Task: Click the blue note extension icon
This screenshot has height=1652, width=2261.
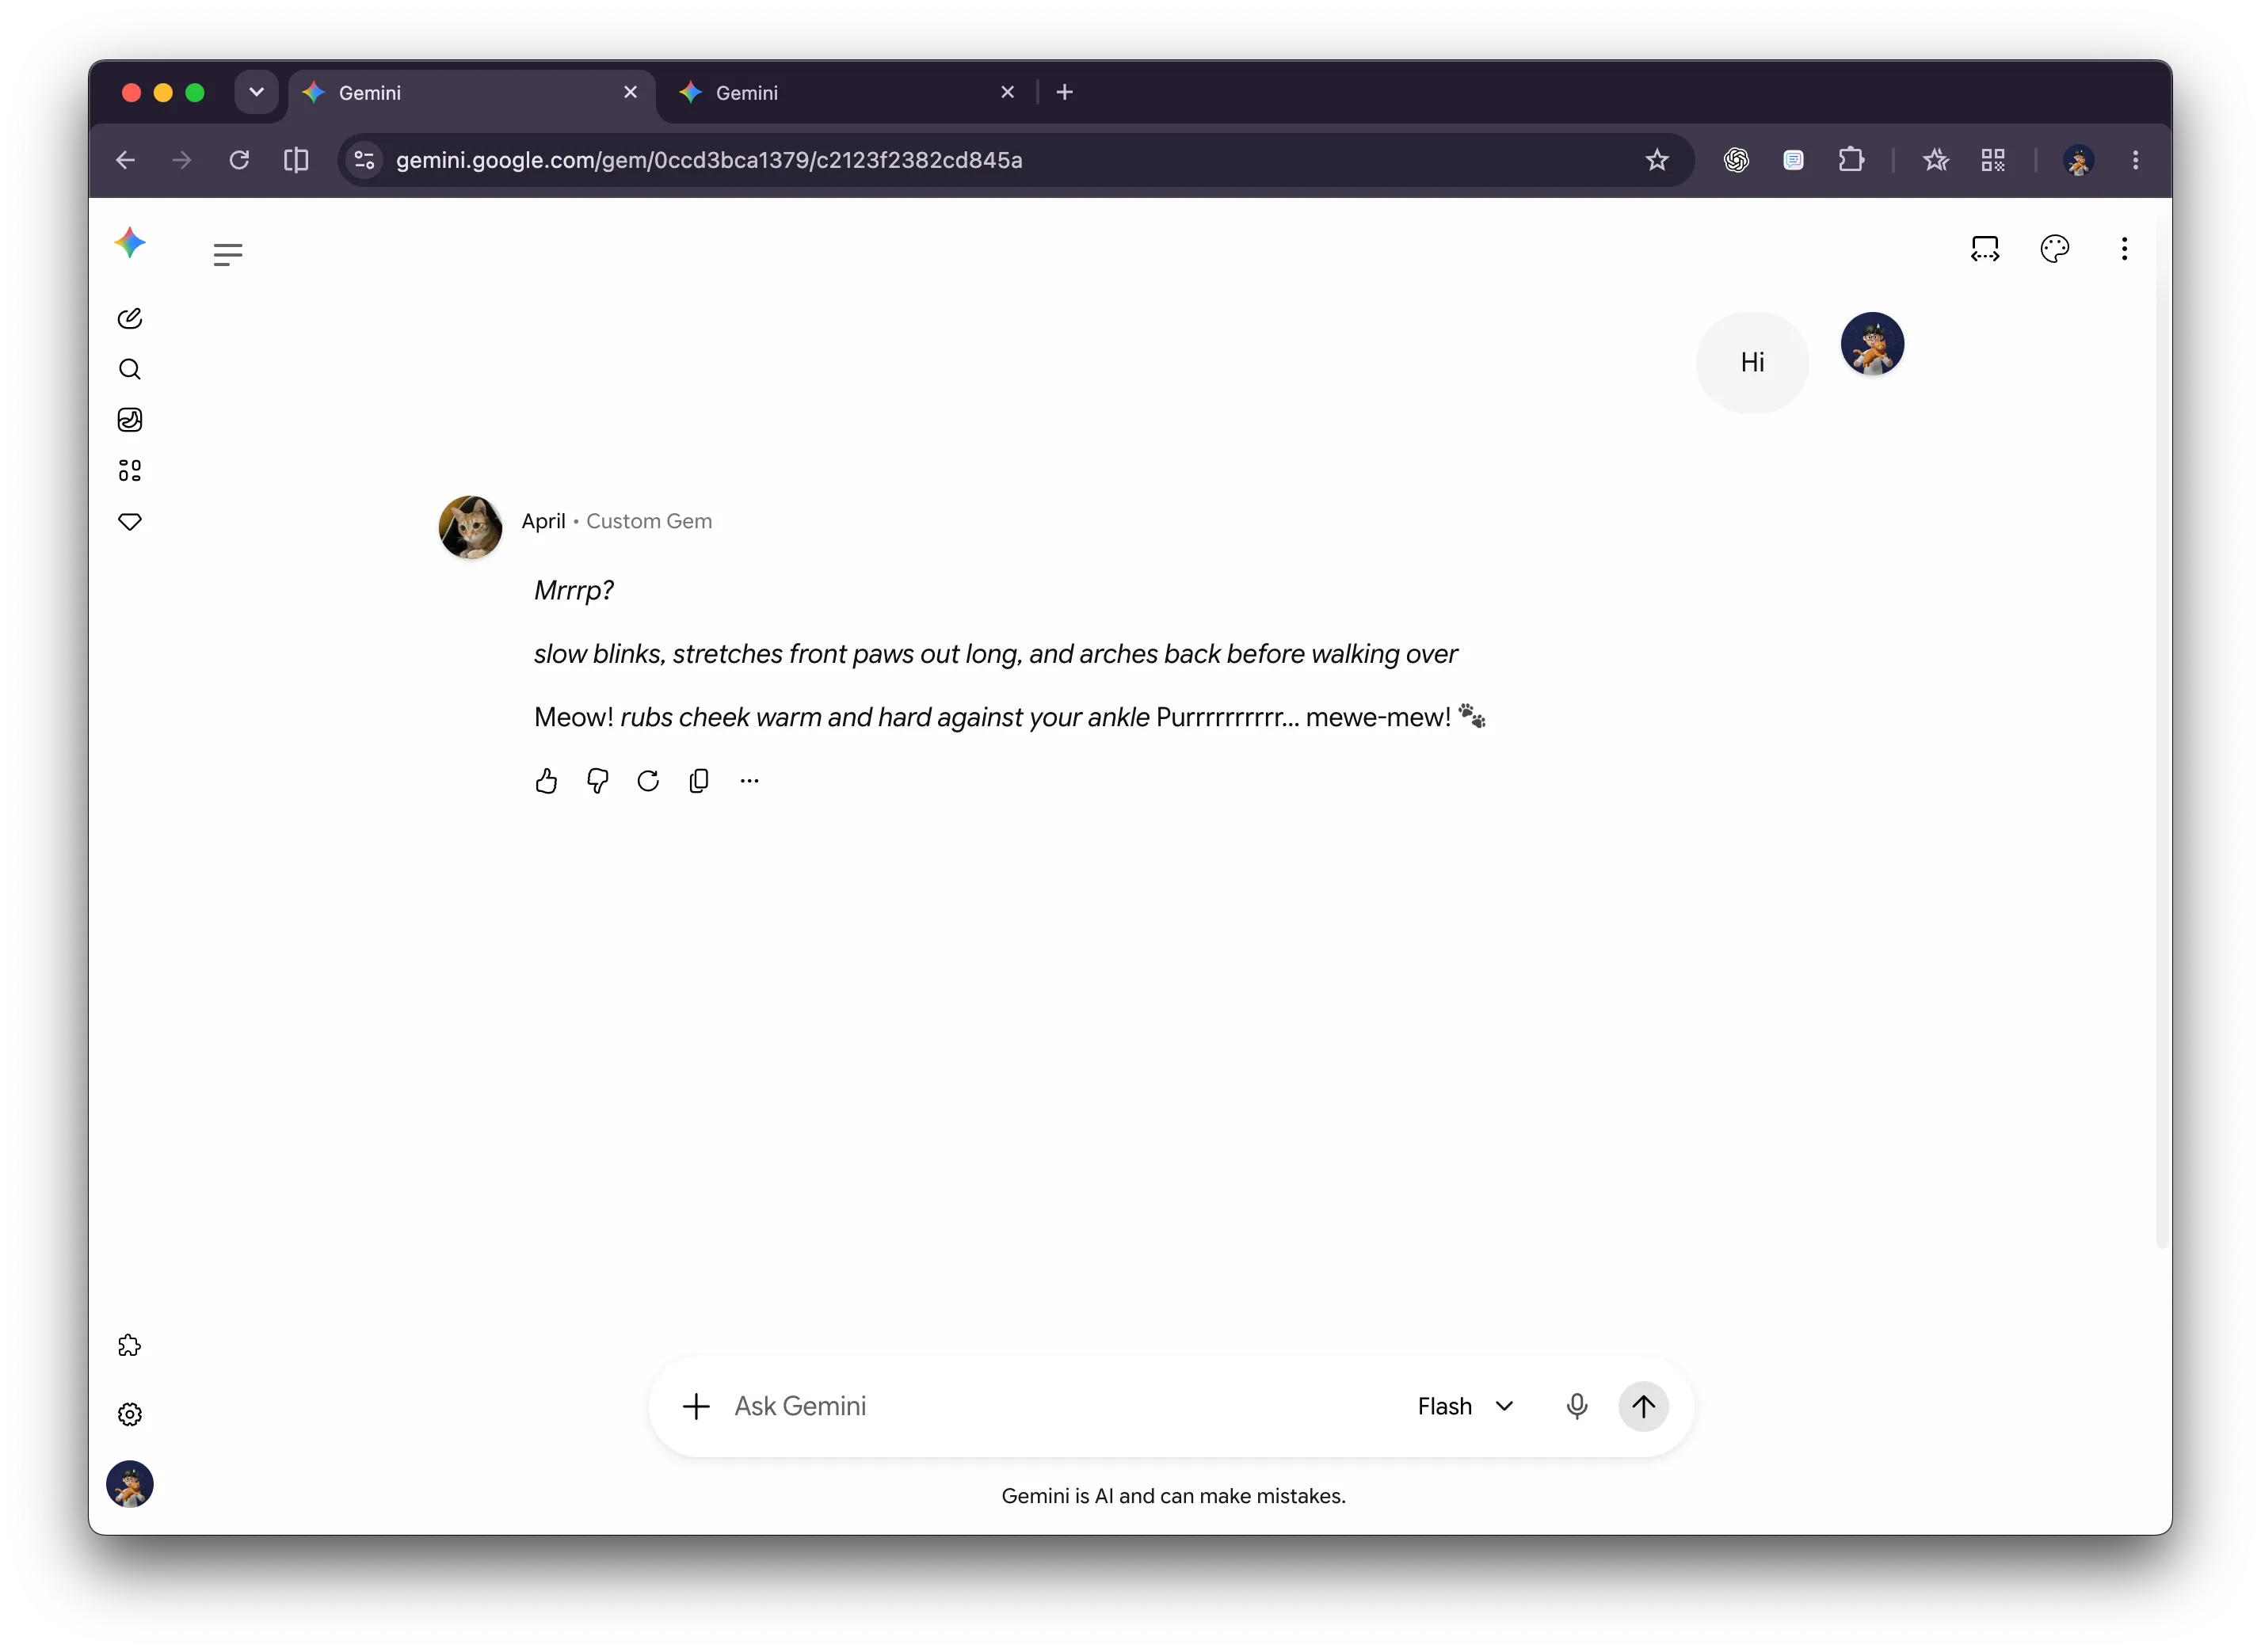Action: click(1794, 160)
